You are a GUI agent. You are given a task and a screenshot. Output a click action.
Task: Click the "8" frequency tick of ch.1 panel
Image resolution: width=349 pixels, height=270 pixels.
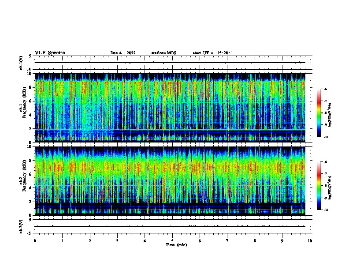(x=31, y=87)
